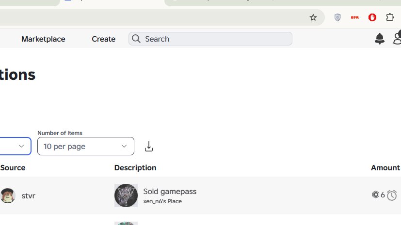
Task: Open the Marketplace menu item
Action: [x=43, y=39]
